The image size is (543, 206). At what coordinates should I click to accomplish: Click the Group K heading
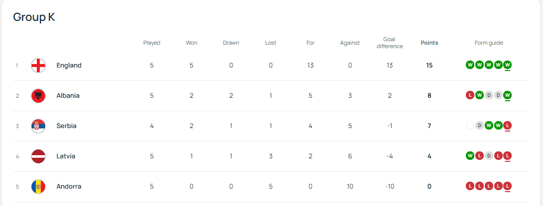tap(34, 17)
